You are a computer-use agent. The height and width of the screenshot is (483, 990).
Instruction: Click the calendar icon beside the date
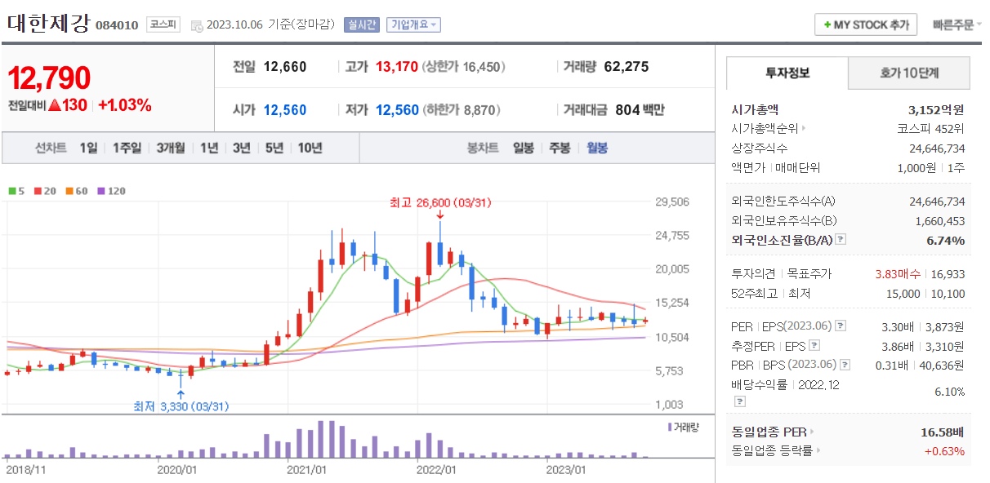[x=196, y=25]
